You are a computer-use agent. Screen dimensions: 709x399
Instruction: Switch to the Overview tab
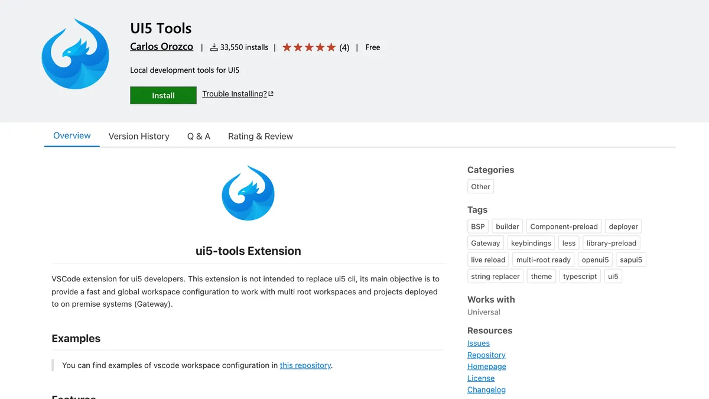[x=72, y=135]
